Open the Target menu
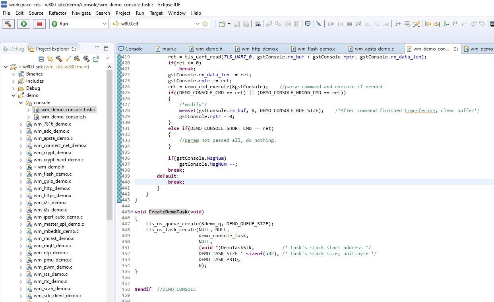 pos(156,13)
